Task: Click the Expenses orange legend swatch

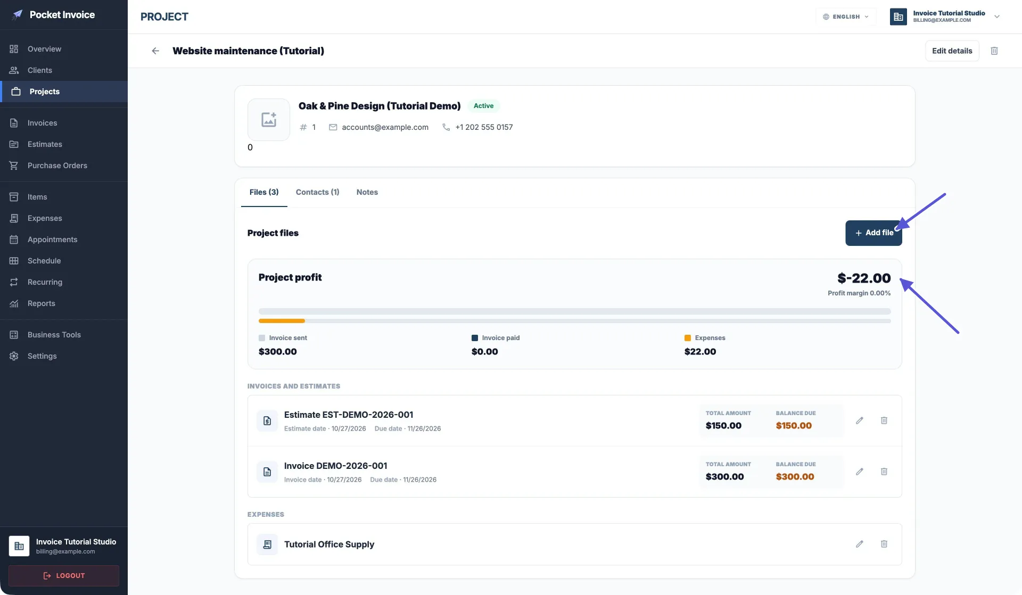Action: [688, 338]
